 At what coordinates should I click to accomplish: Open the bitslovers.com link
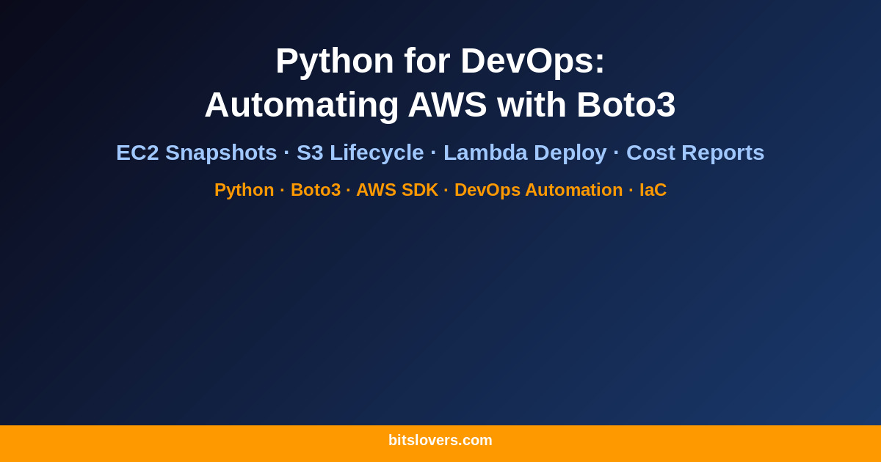click(440, 440)
